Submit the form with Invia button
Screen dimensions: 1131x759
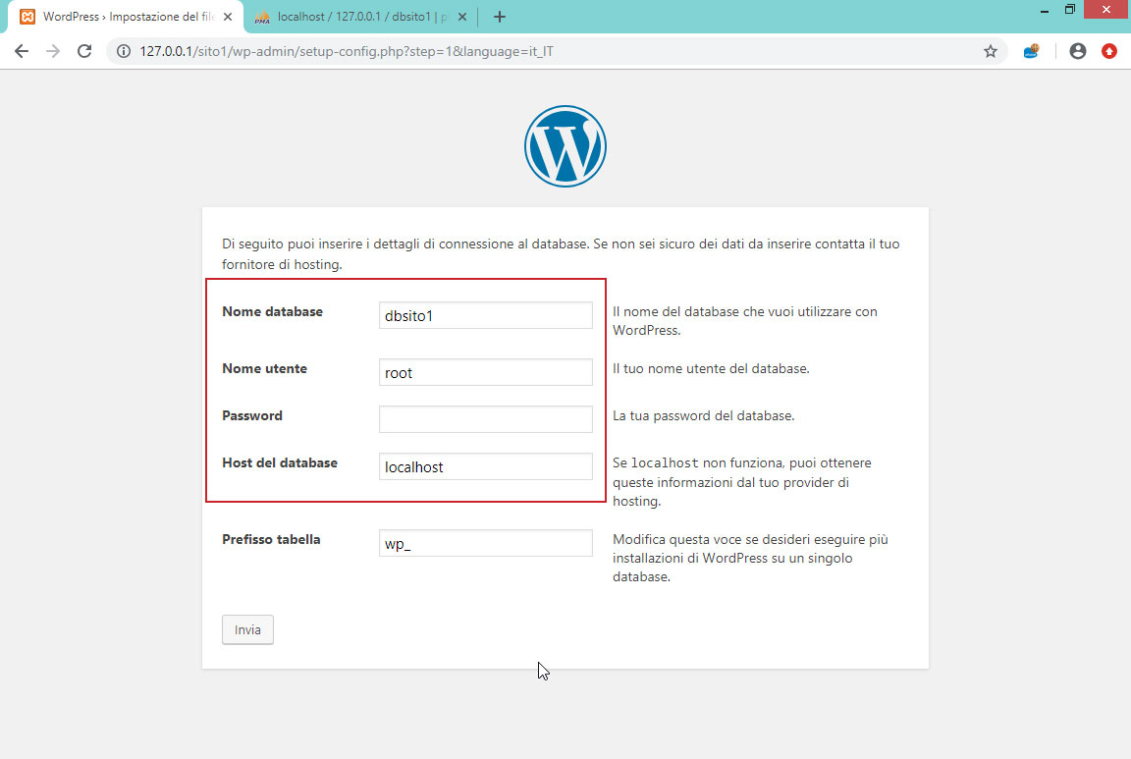click(247, 629)
